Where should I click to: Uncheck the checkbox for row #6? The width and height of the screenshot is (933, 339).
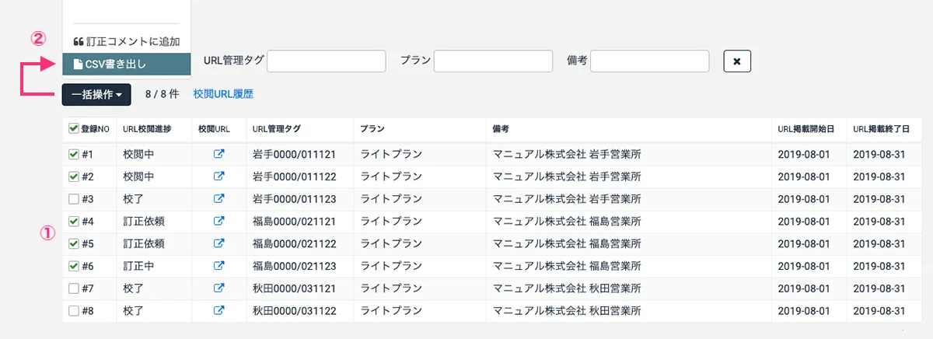tap(74, 266)
